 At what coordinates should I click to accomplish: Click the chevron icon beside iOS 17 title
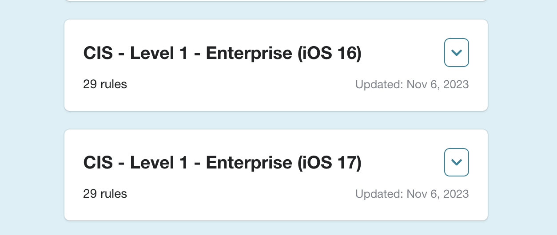[x=457, y=162]
